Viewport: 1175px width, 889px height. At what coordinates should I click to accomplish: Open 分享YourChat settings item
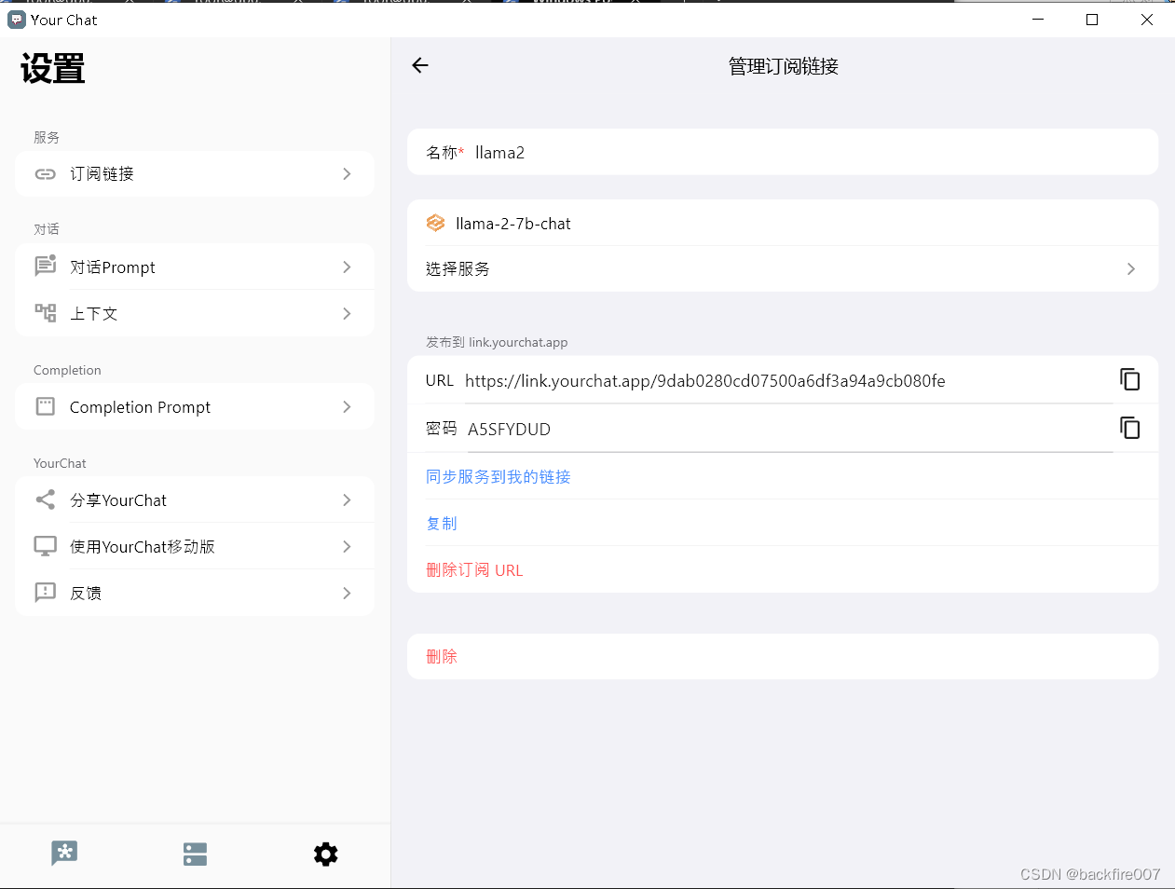coord(195,499)
